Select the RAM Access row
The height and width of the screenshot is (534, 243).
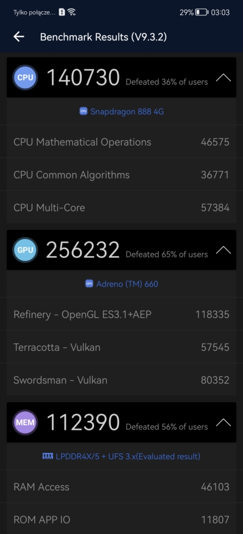[121, 486]
